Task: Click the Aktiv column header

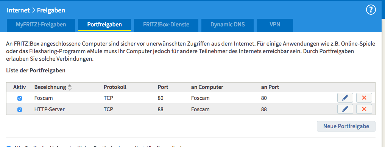Action: coord(20,87)
